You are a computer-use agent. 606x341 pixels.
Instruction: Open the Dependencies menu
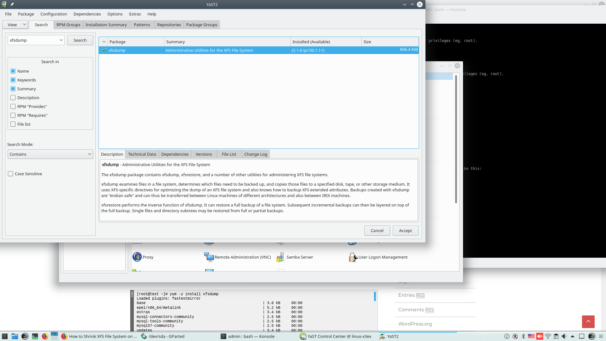click(x=87, y=14)
